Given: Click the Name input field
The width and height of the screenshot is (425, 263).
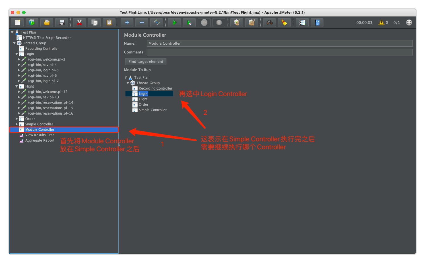Looking at the screenshot, I should click(x=280, y=43).
